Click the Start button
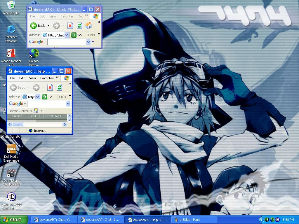299x224 pixels. coord(14,220)
